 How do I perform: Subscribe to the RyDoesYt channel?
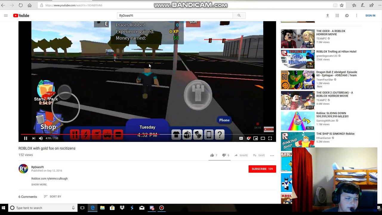[x=262, y=169]
